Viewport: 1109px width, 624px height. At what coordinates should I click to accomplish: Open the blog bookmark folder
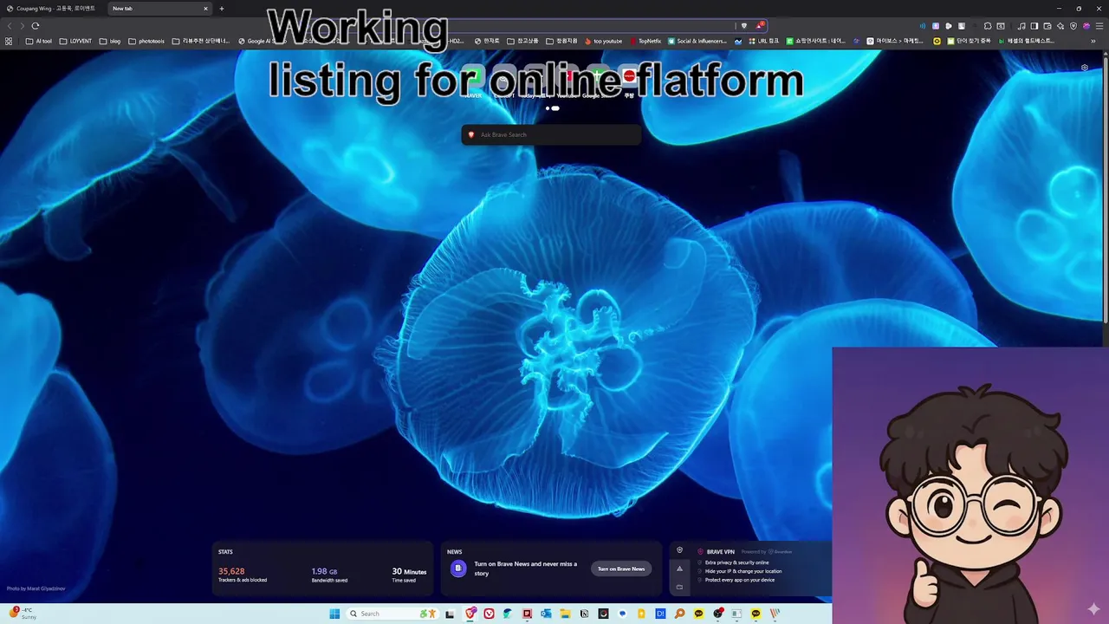pos(110,41)
